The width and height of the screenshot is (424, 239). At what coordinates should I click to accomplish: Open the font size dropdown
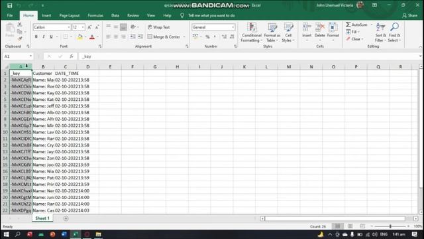tap(83, 27)
